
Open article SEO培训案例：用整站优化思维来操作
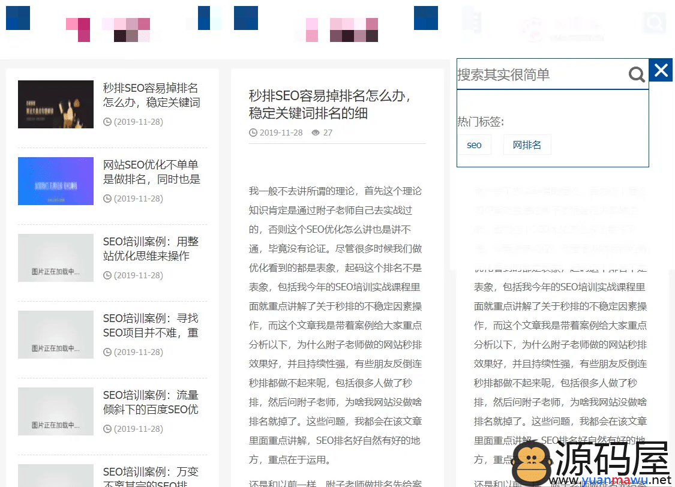coord(151,249)
